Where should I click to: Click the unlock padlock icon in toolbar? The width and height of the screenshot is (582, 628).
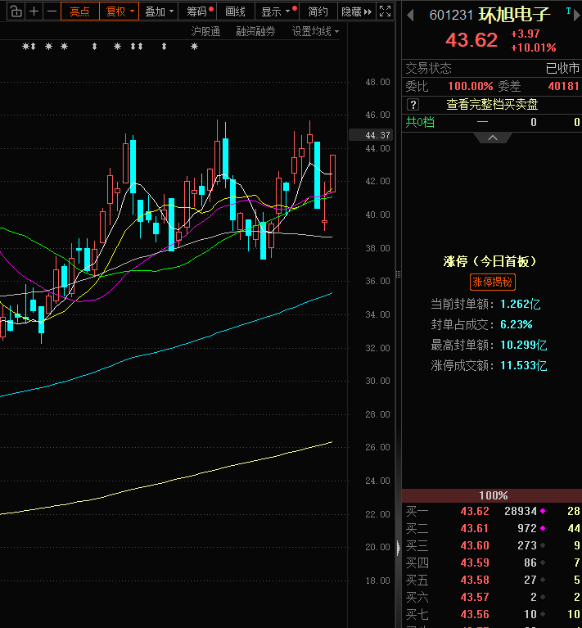click(x=16, y=11)
